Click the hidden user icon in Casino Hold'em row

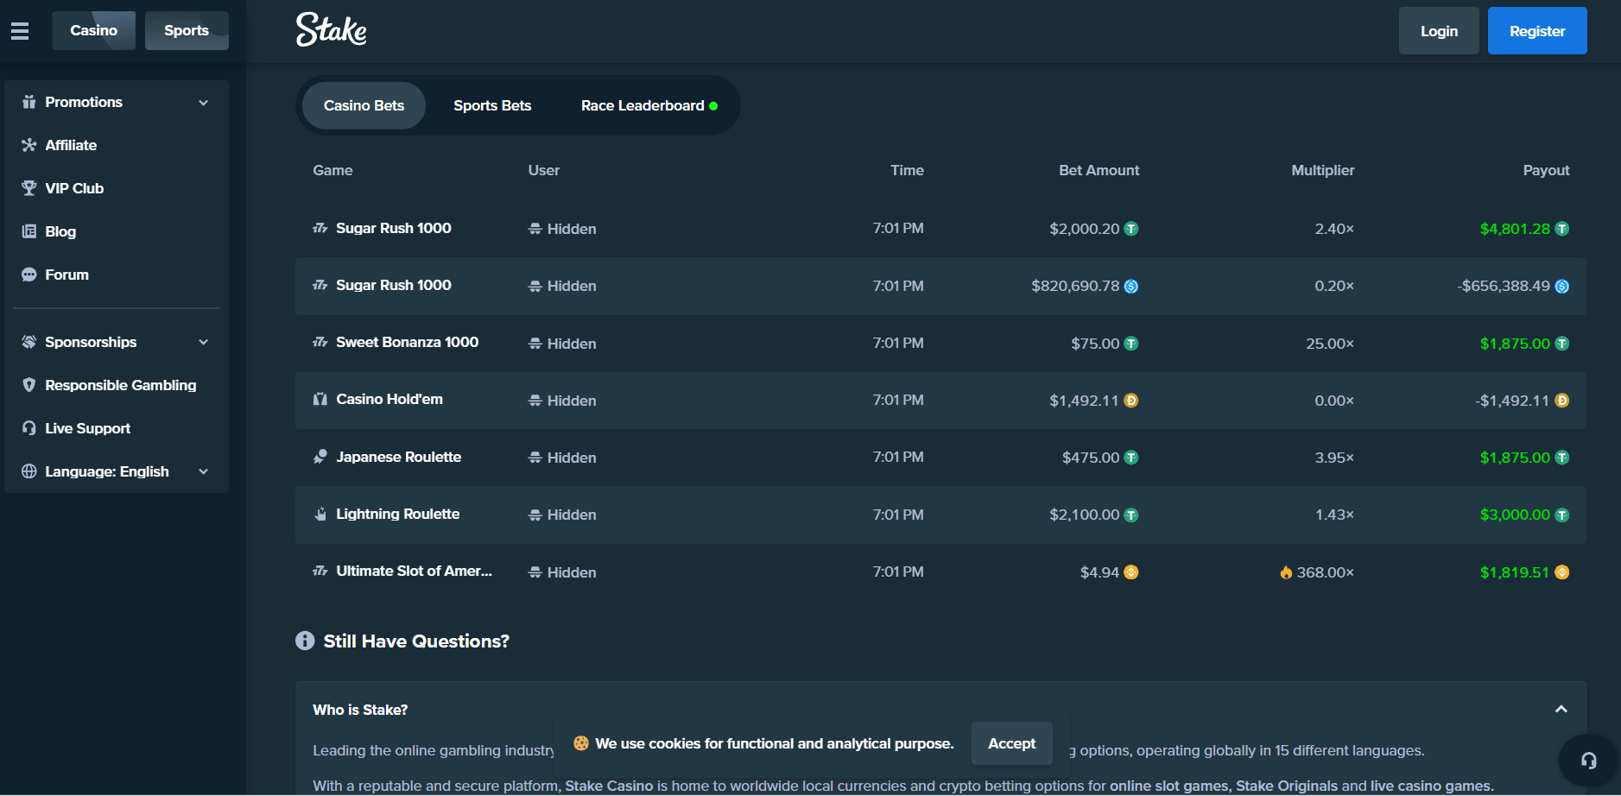coord(535,401)
